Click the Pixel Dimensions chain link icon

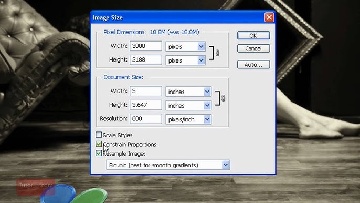217,53
